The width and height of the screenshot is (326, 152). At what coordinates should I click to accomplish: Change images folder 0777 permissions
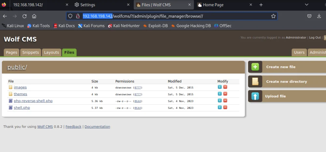point(138,88)
